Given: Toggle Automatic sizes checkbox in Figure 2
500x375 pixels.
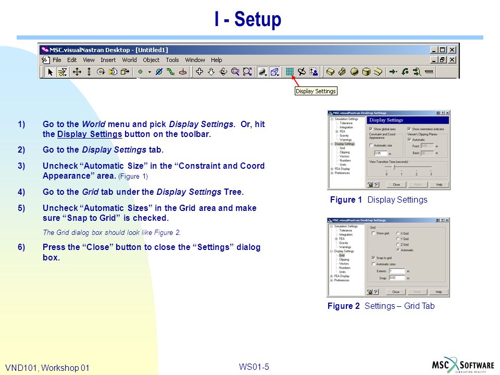Looking at the screenshot, I should click(373, 264).
